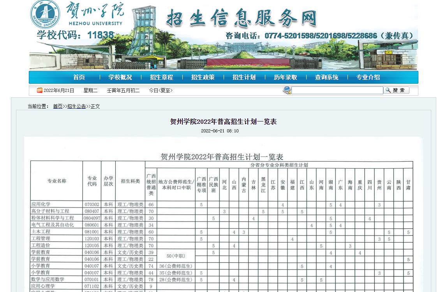Click the major code 081001 cell
448x292 pixels.
coord(92,232)
